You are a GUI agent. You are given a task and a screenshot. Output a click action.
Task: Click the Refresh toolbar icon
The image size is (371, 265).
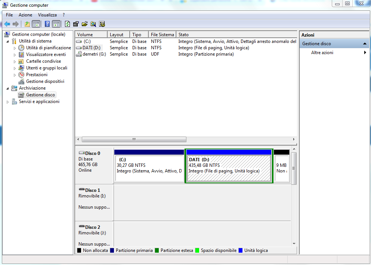pyautogui.click(x=67, y=24)
